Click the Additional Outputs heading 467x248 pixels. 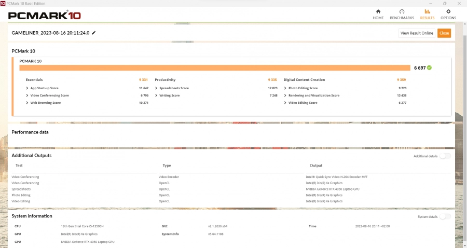coord(32,156)
